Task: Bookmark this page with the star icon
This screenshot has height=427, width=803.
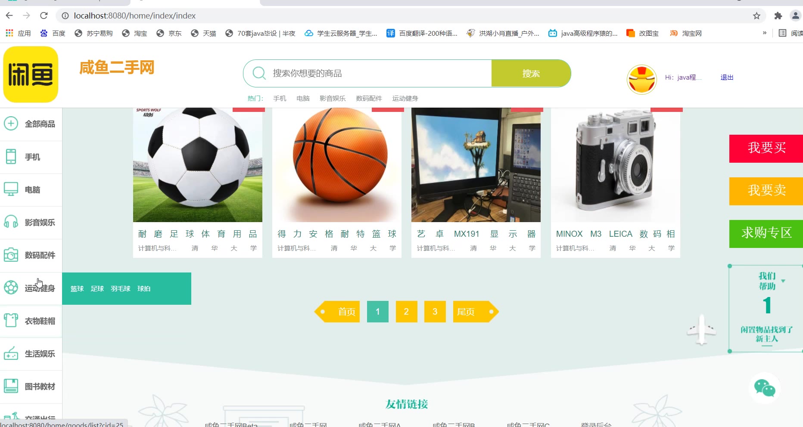Action: pos(756,16)
